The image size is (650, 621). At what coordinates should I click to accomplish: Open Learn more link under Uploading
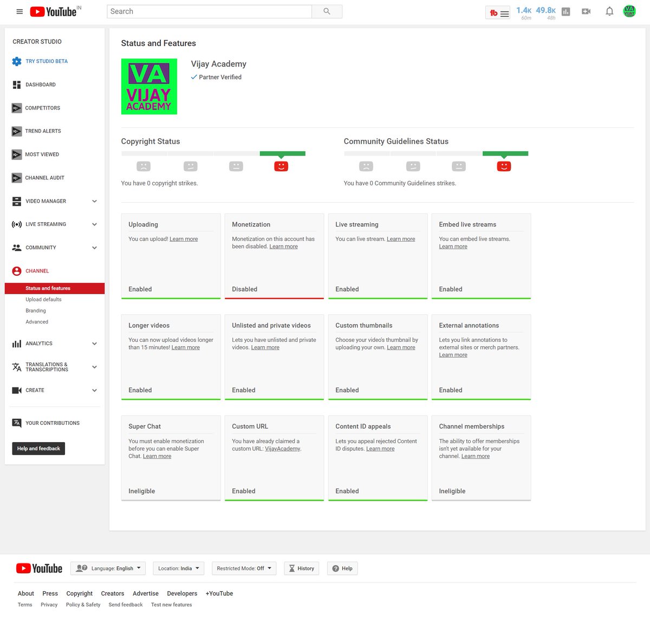pos(184,239)
